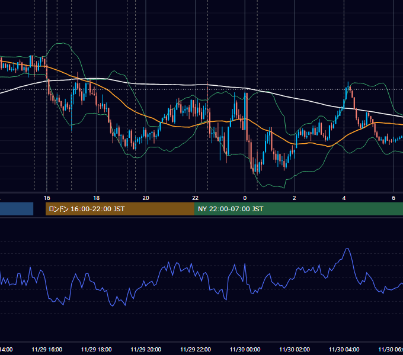Click the 11/29 18:00 date label
Screen dimensions: 403x355
[x=97, y=349]
